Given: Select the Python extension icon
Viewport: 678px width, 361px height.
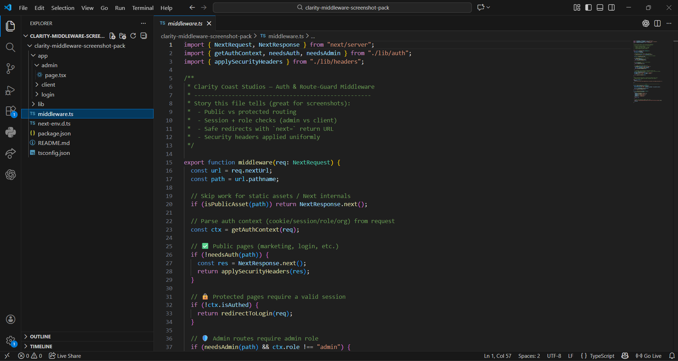Looking at the screenshot, I should (x=10, y=132).
